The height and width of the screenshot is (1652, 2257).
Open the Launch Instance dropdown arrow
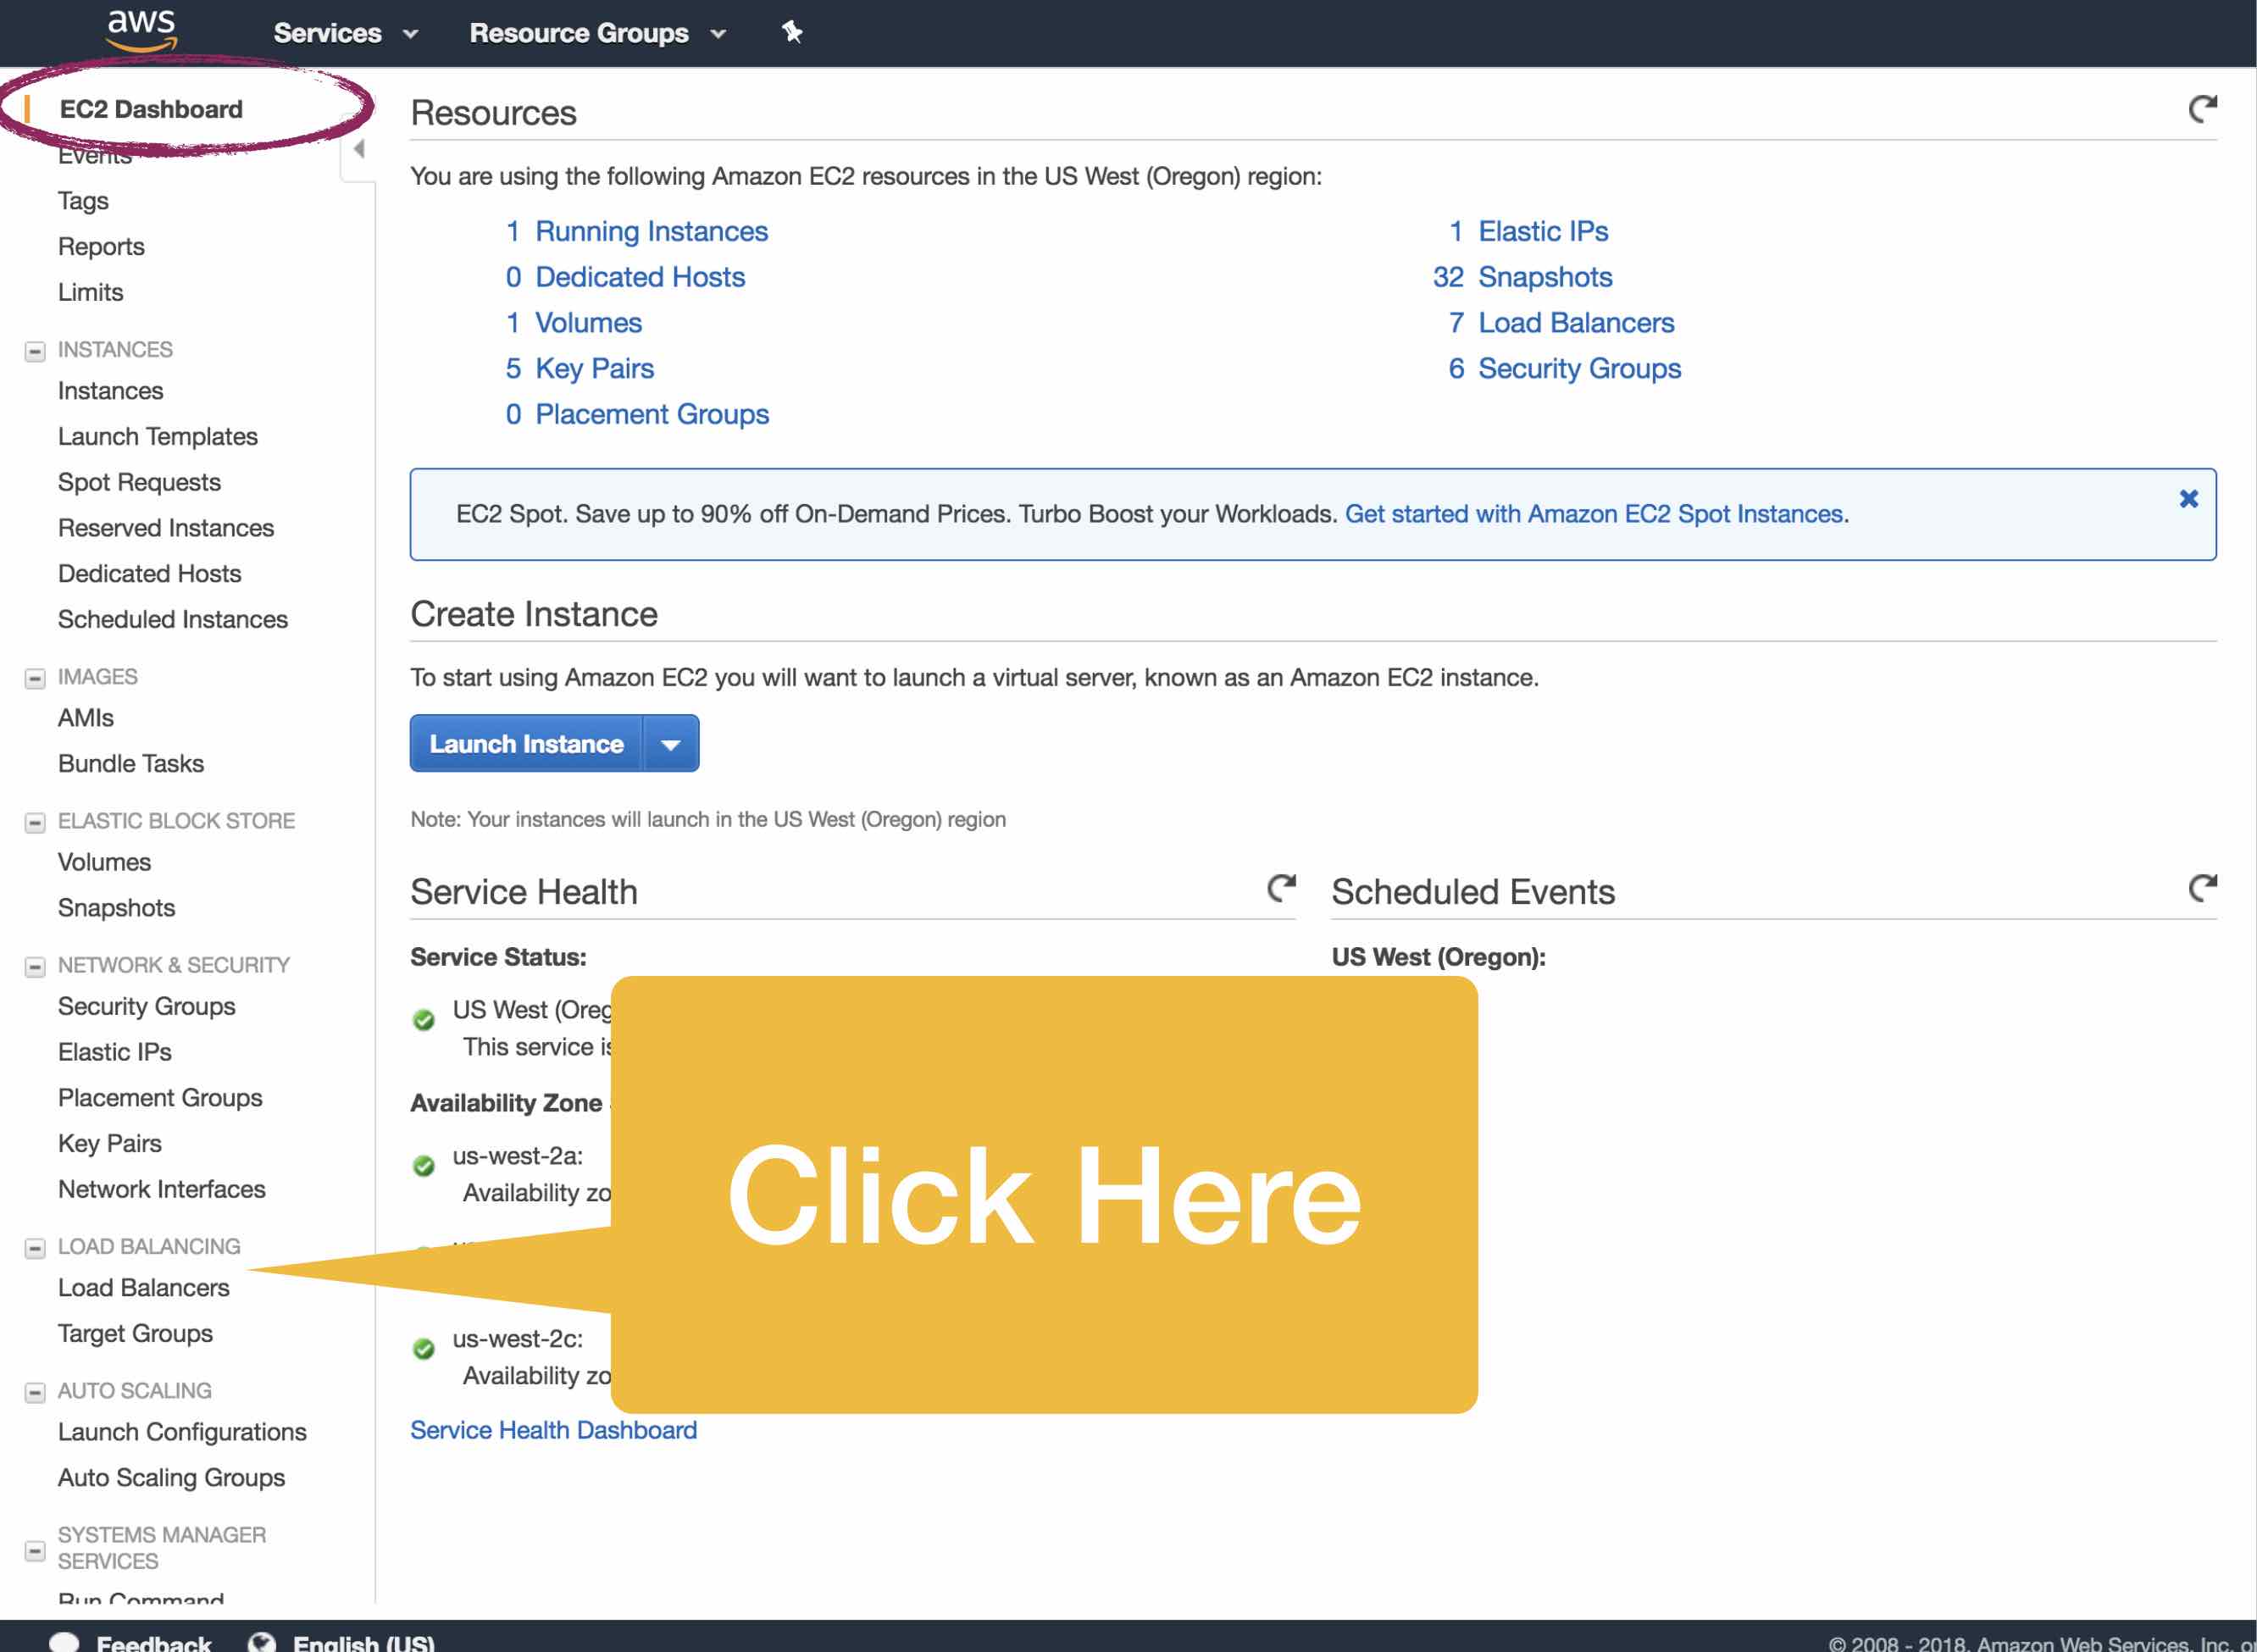point(671,743)
